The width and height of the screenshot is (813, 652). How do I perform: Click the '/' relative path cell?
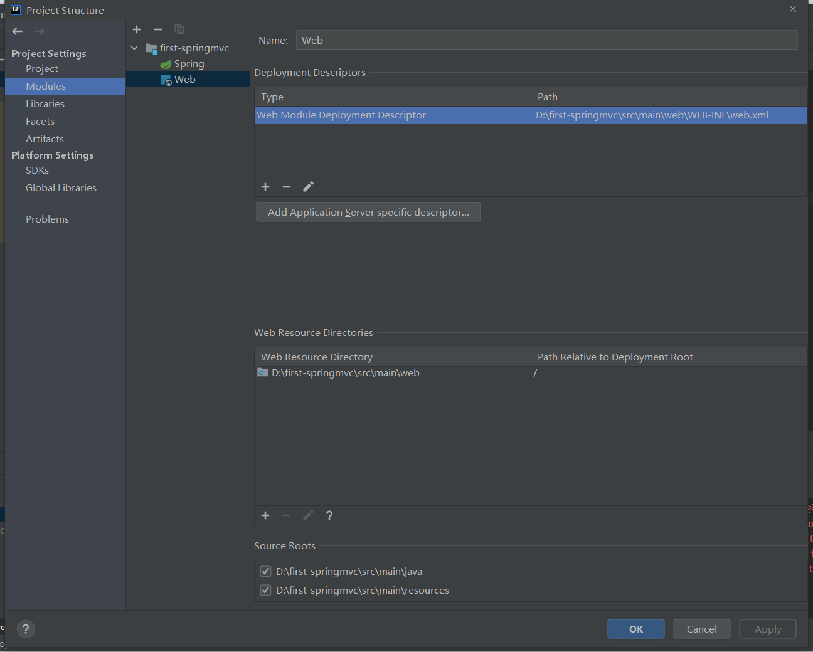point(669,373)
